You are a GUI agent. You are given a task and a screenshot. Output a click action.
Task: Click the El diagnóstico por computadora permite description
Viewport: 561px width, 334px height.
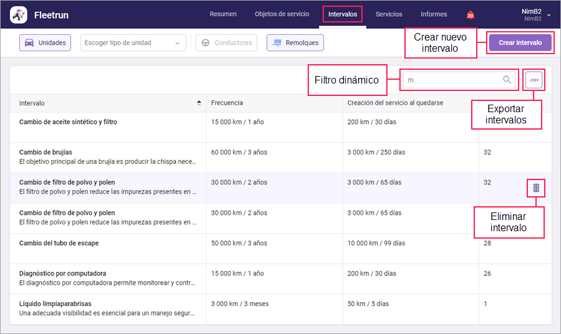(x=107, y=283)
